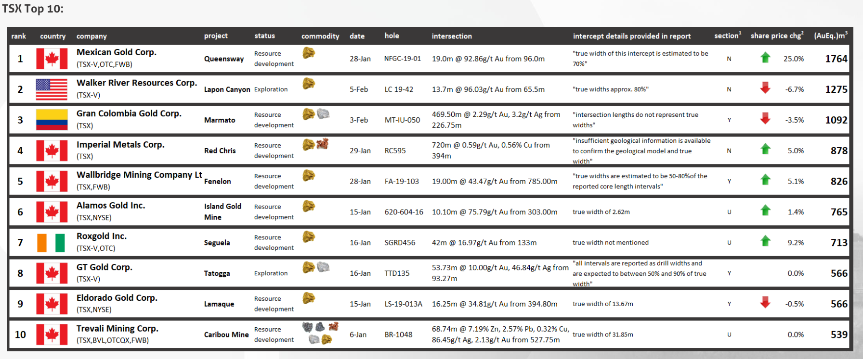The width and height of the screenshot is (863, 359).
Task: Click the Canadian flag for Trevali Mining
Action: 52,334
